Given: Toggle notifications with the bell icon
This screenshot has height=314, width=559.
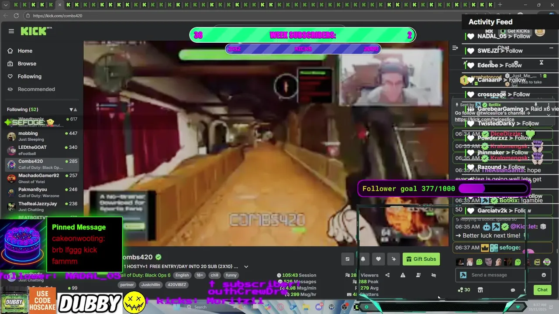Looking at the screenshot, I should [363, 259].
